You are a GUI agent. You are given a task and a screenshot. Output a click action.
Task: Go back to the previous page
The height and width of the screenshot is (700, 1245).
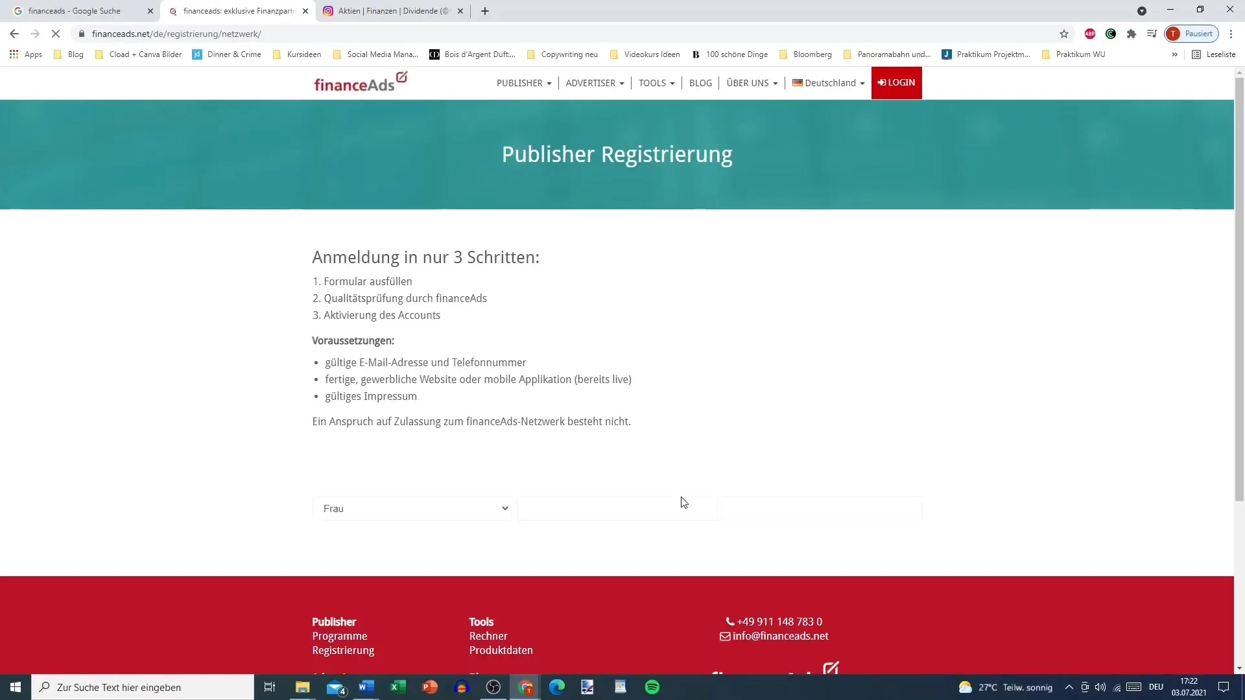[x=14, y=34]
